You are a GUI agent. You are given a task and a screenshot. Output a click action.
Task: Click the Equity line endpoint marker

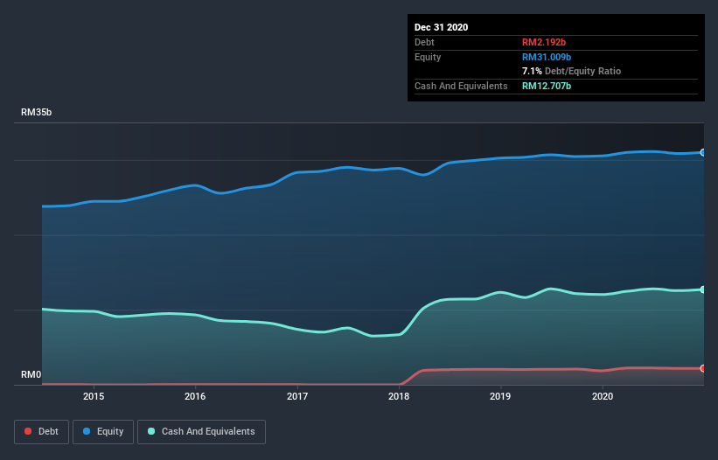pyautogui.click(x=703, y=152)
